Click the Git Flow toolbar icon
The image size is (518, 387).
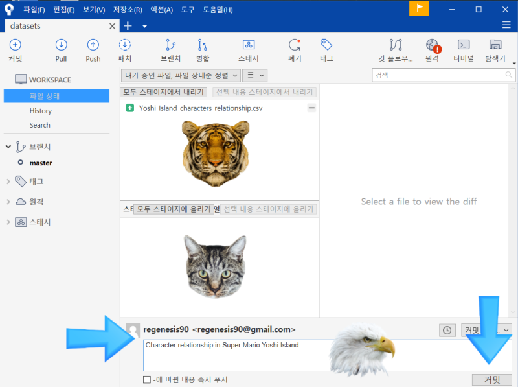(395, 48)
